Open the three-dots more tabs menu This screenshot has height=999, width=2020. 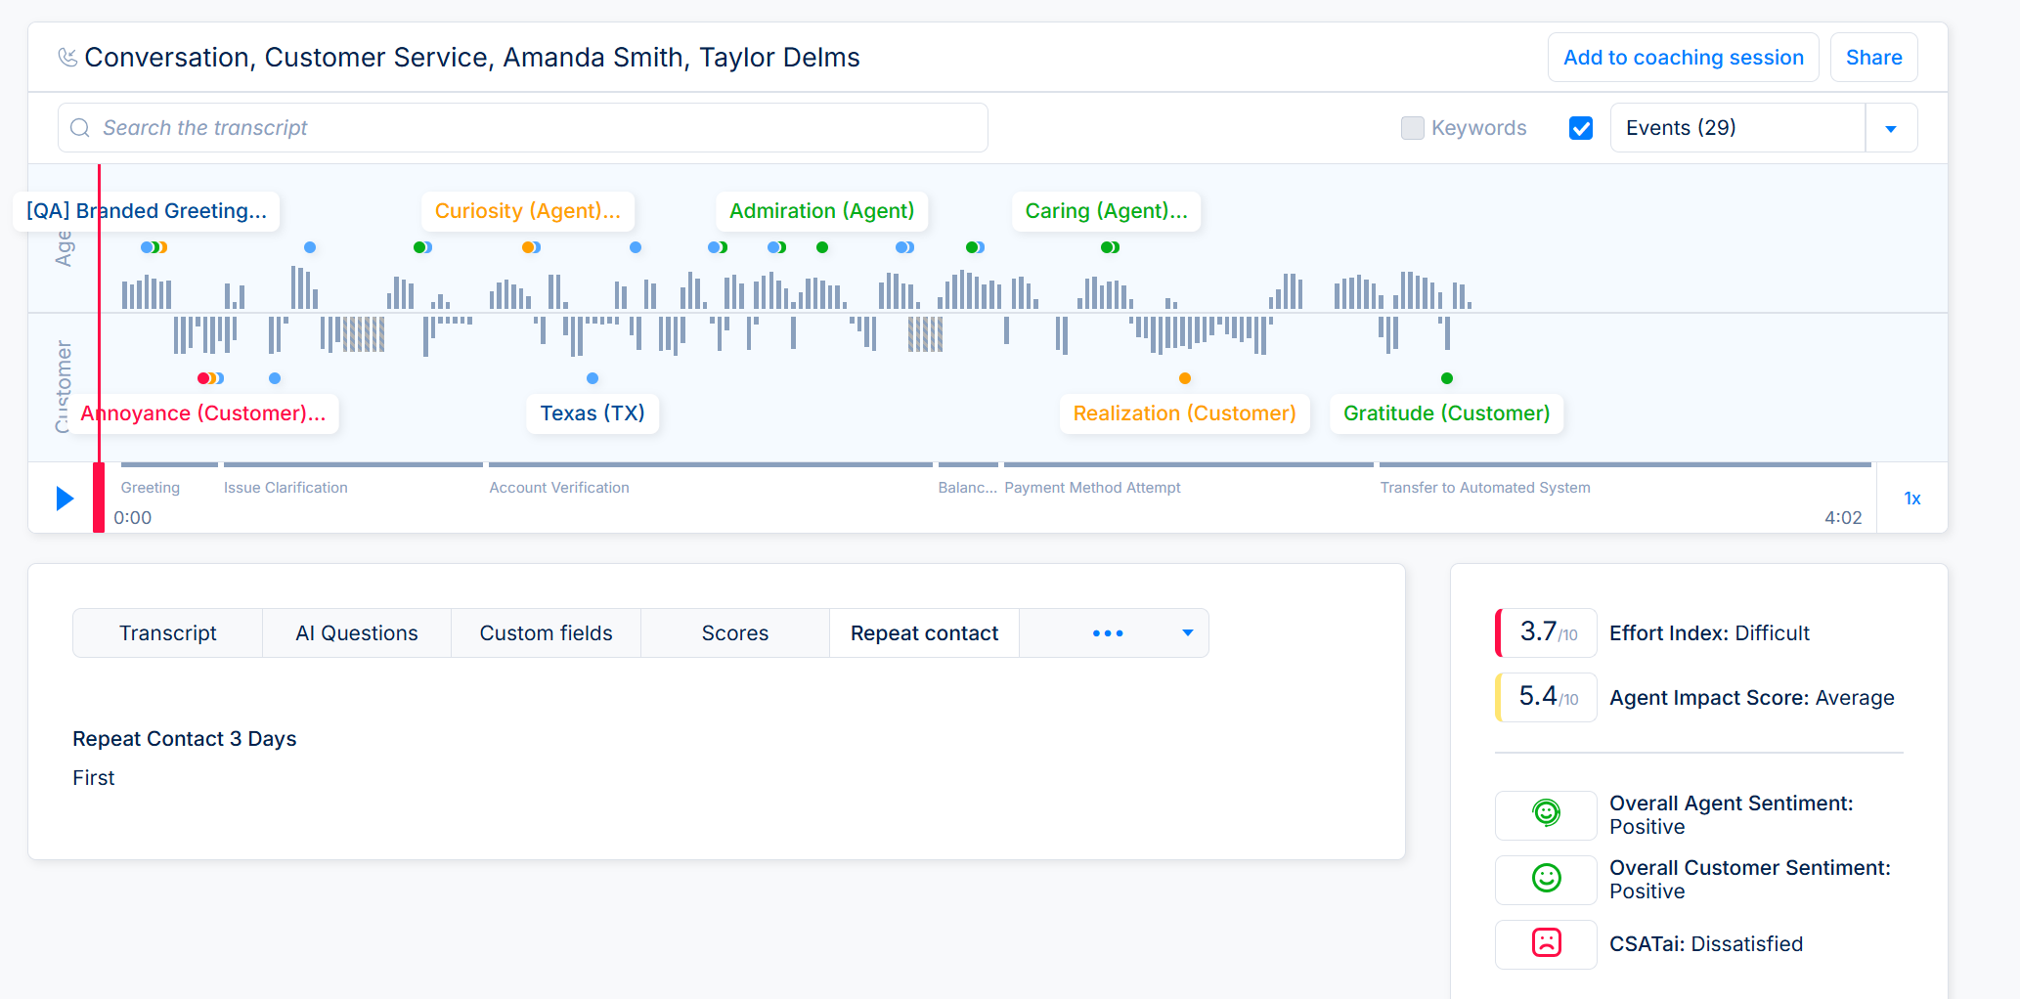(x=1108, y=633)
